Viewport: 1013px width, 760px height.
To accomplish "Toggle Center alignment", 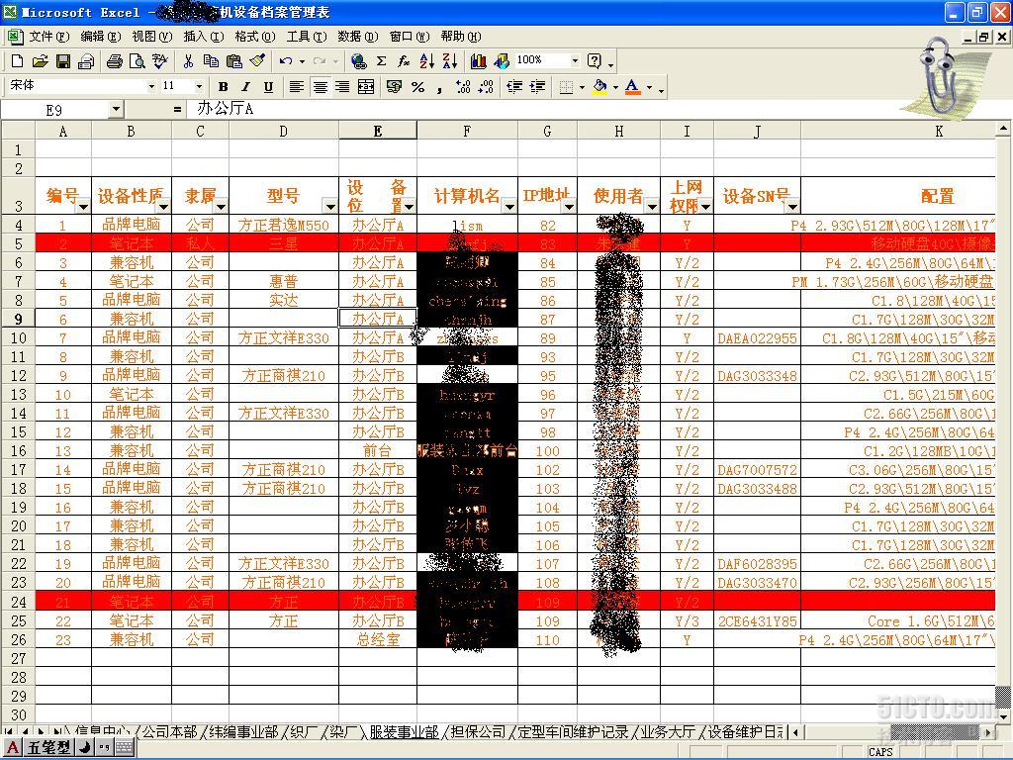I will coord(320,87).
